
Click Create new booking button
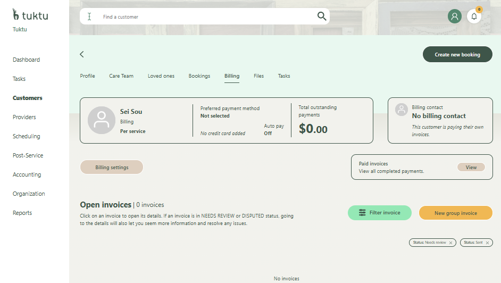457,54
